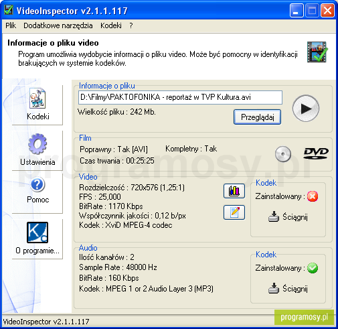This screenshot has width=338, height=329.
Task: Open the Plik menu
Action: [11, 25]
